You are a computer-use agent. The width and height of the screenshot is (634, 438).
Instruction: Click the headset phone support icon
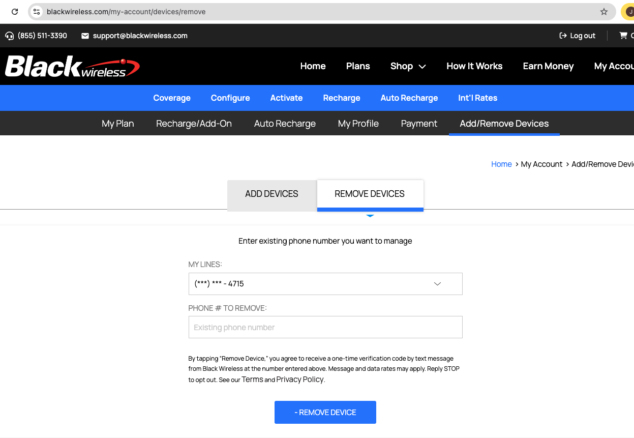click(10, 36)
